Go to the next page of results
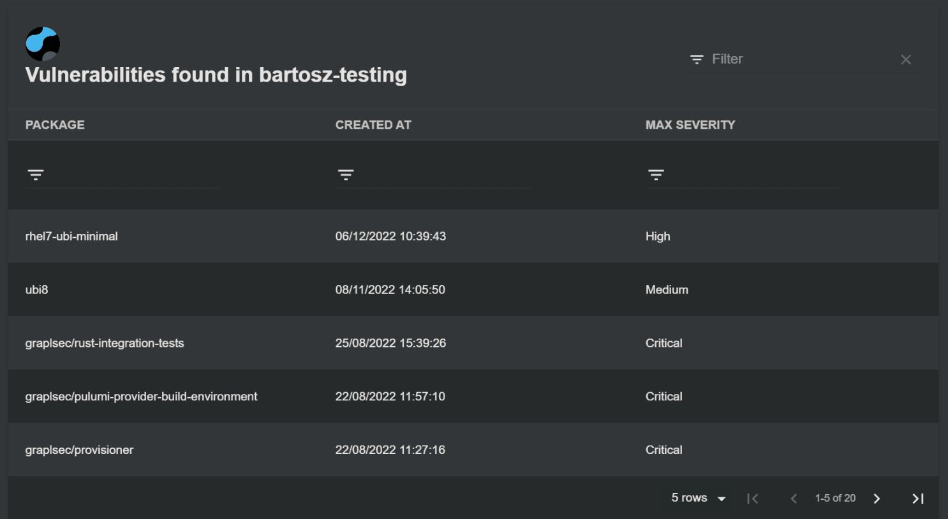Screen dimensions: 948x519 [877, 498]
